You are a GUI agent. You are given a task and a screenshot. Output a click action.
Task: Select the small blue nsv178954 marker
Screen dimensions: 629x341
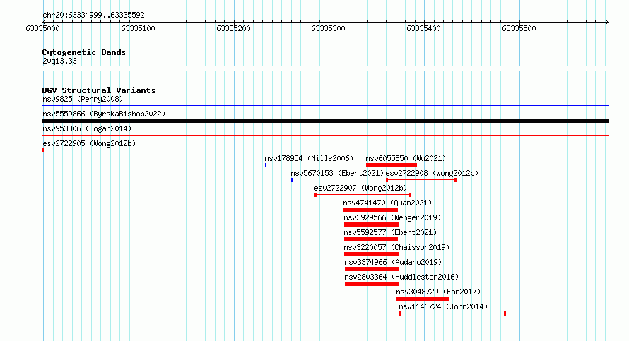tap(266, 165)
